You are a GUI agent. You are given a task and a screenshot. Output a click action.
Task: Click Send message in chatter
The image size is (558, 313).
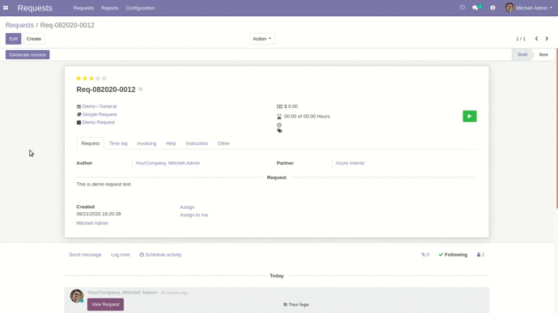click(x=85, y=254)
